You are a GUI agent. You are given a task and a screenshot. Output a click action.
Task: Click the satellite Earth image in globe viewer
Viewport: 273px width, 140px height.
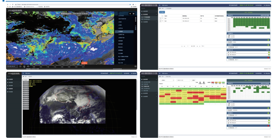pos(73,105)
